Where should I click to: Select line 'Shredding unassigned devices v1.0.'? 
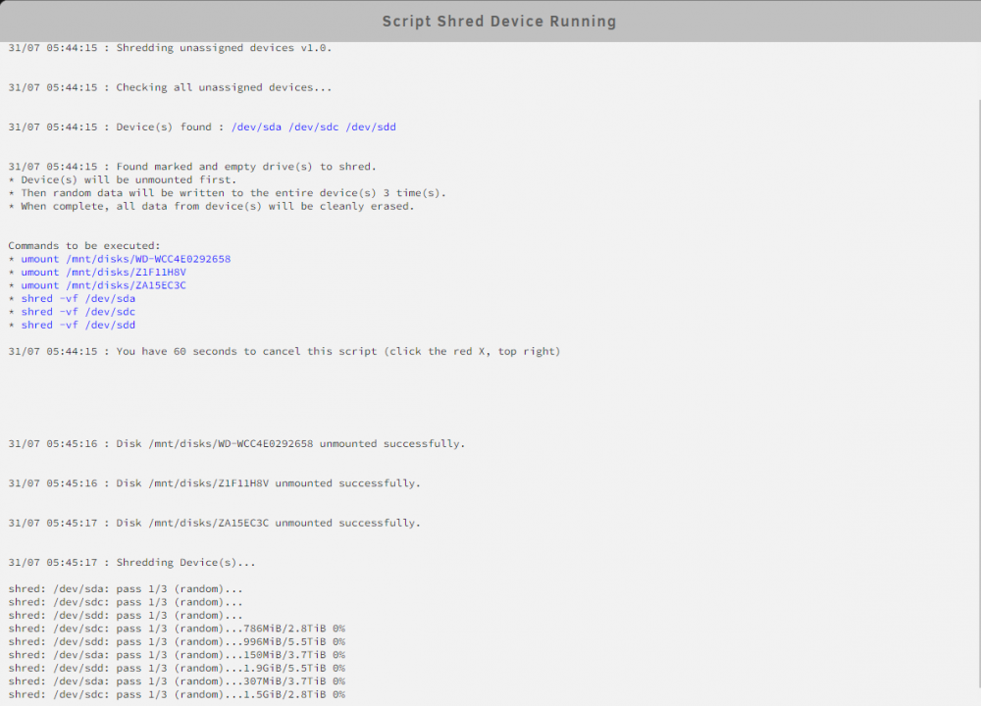[x=170, y=47]
